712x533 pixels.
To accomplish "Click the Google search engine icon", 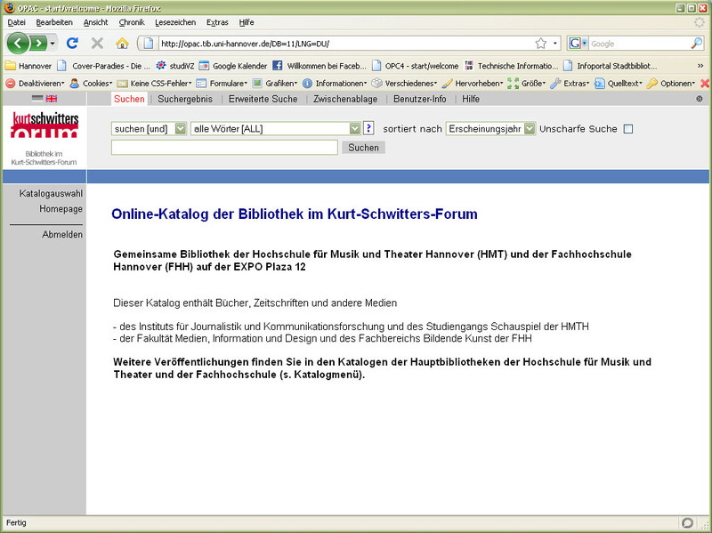I will point(575,44).
